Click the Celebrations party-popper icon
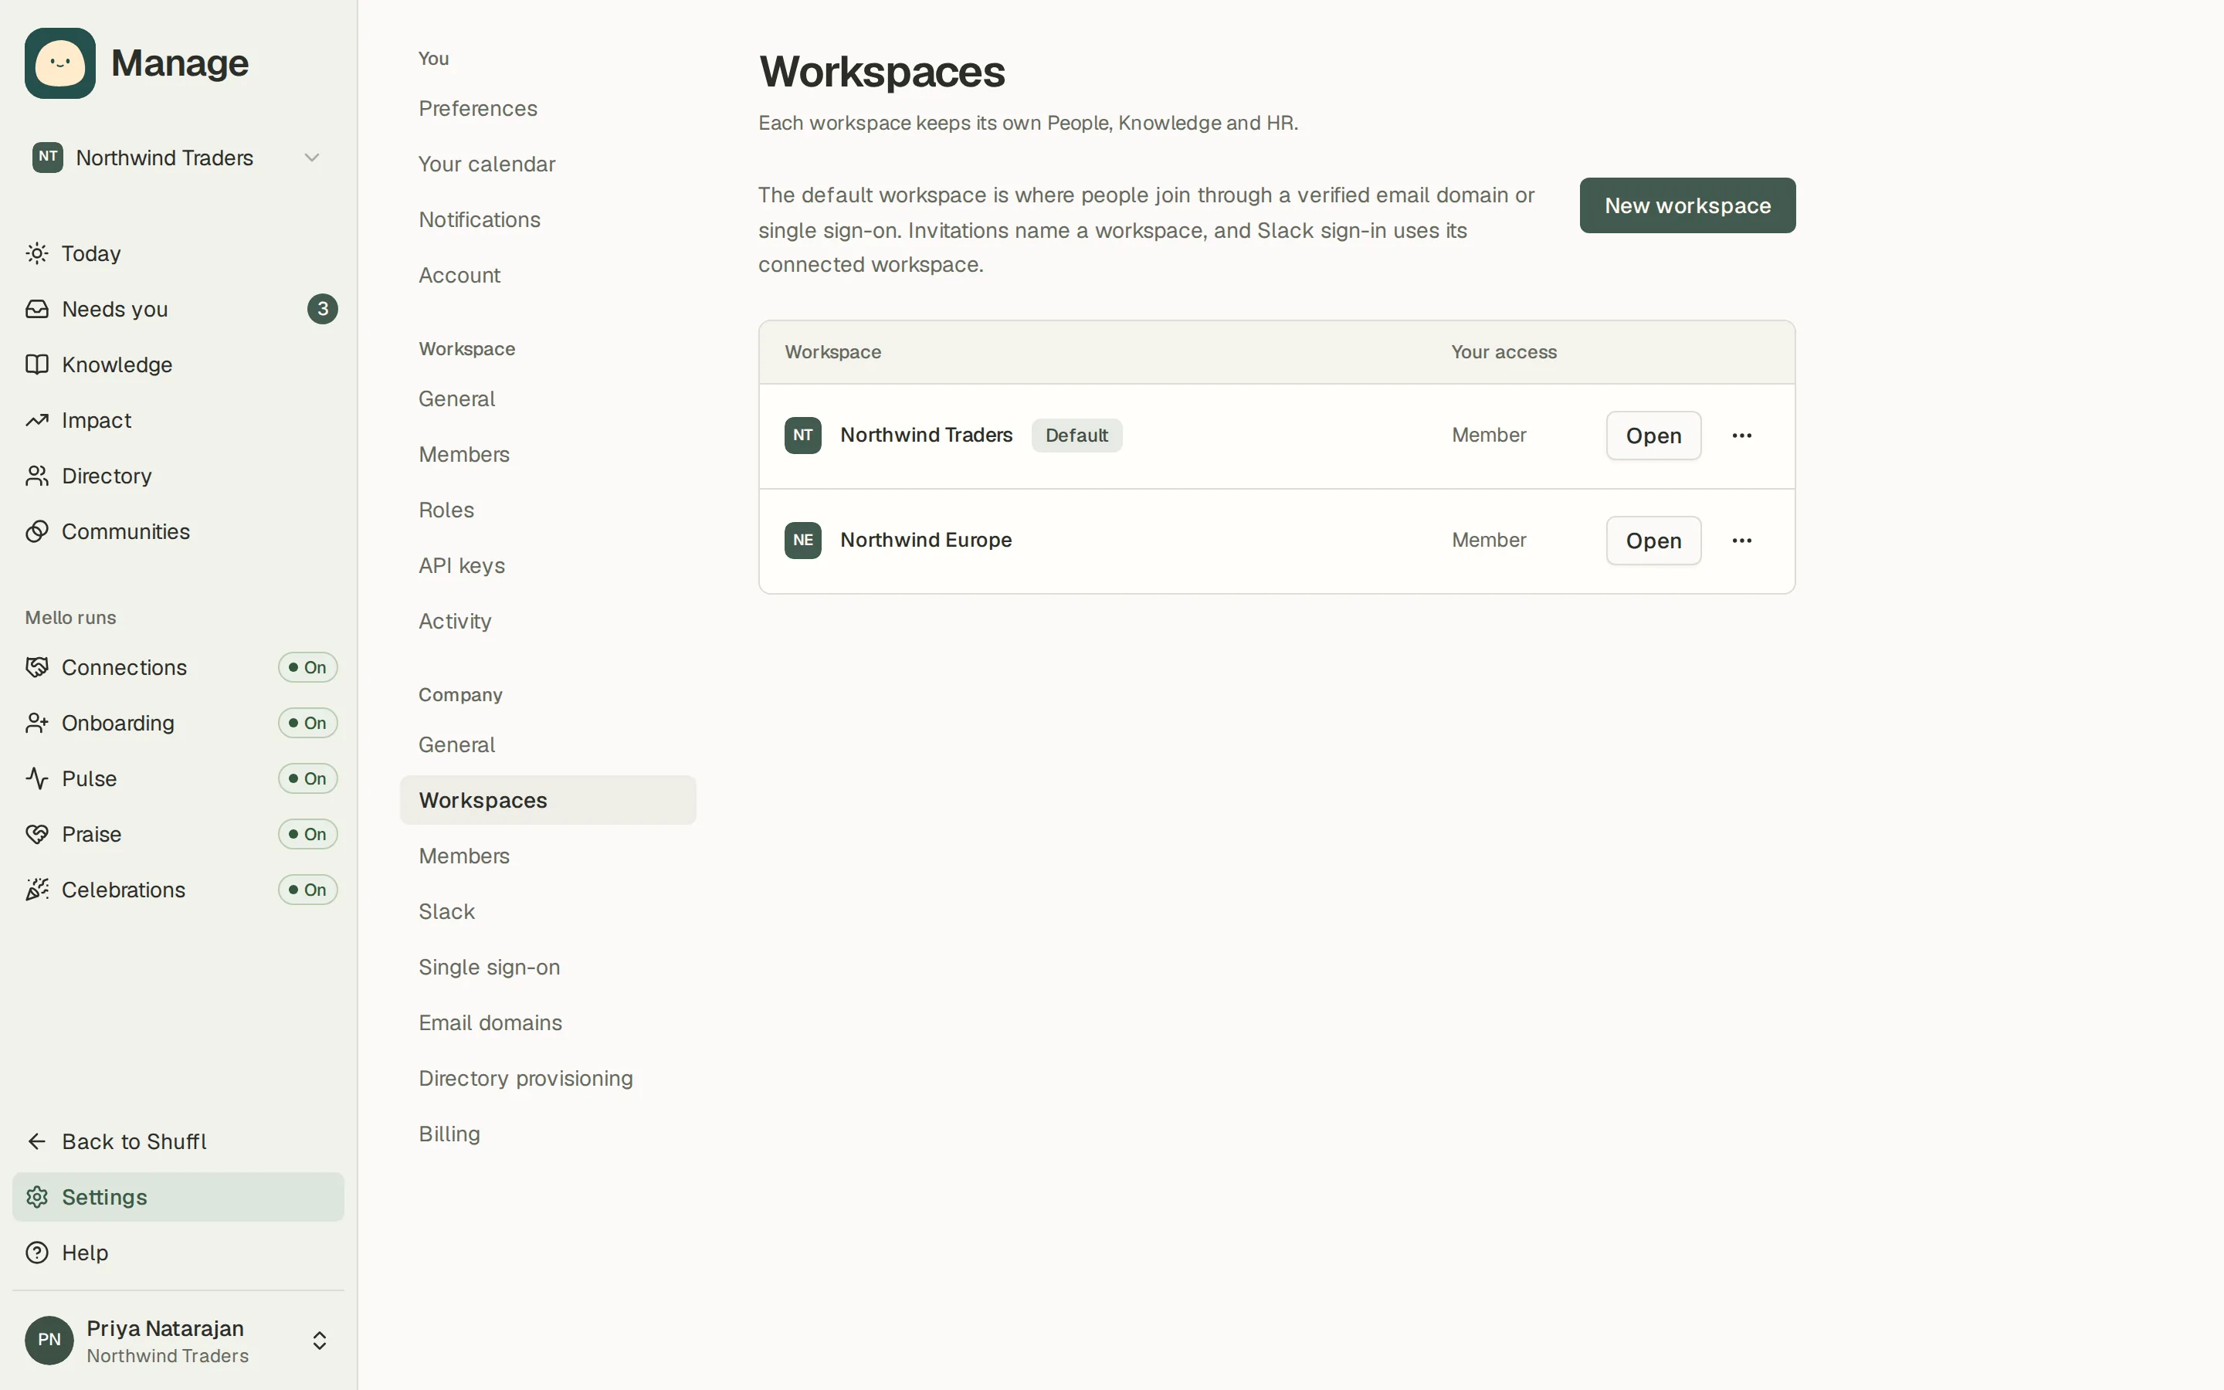2224x1390 pixels. pos(37,890)
